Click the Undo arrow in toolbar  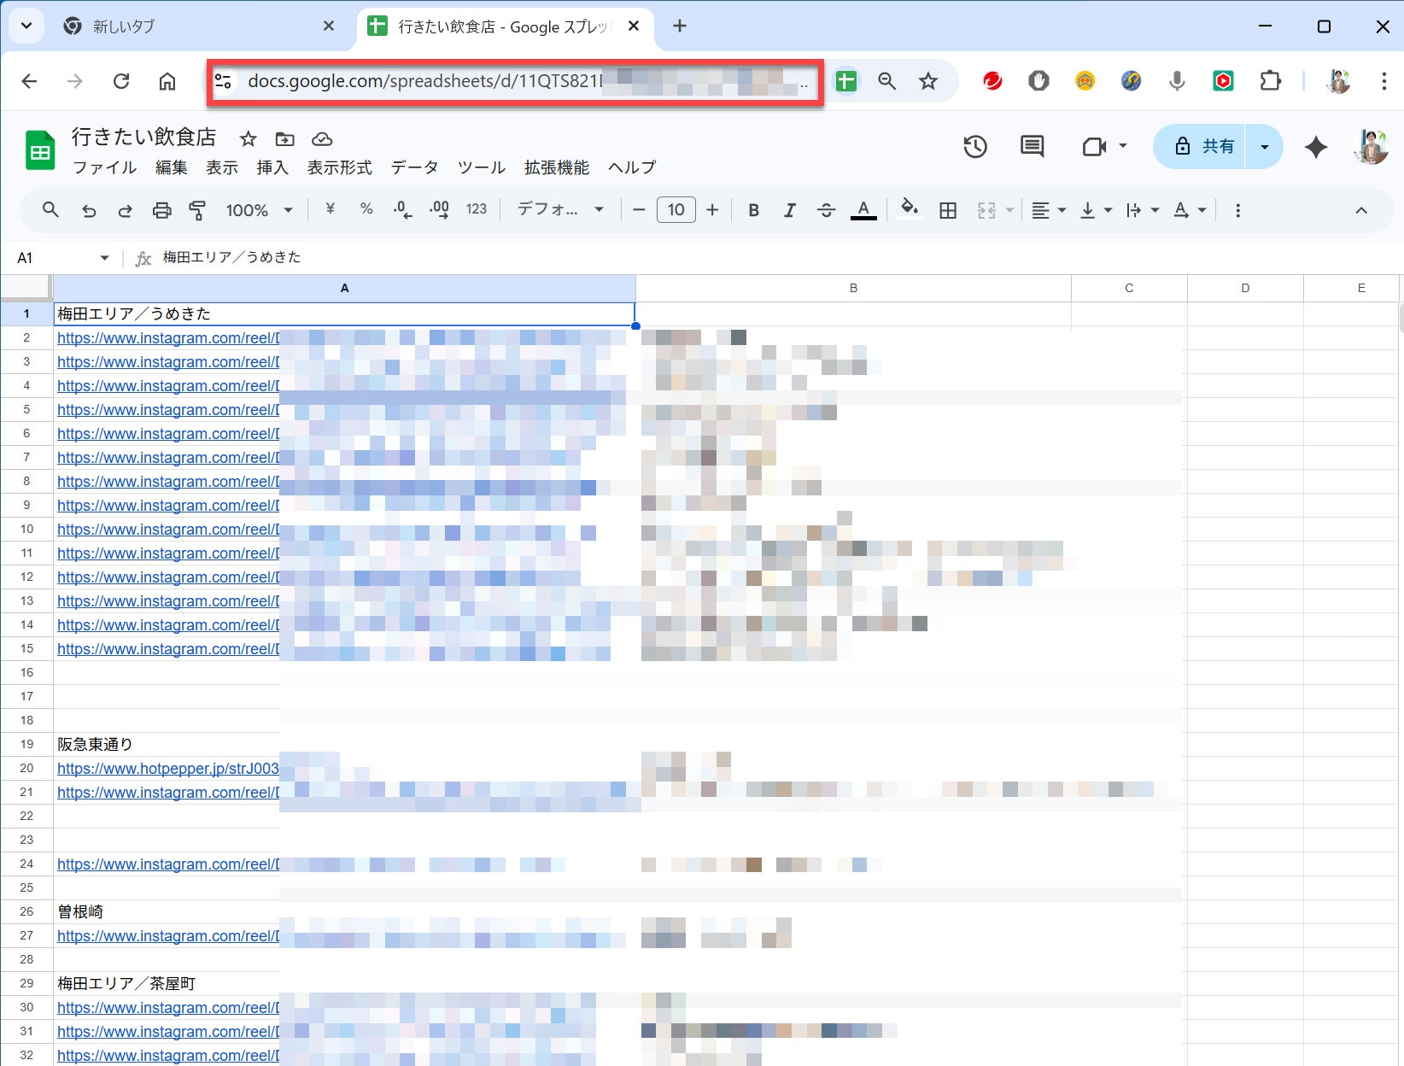89,210
